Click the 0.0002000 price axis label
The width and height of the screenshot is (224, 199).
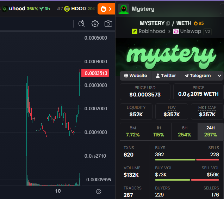[x=95, y=109]
